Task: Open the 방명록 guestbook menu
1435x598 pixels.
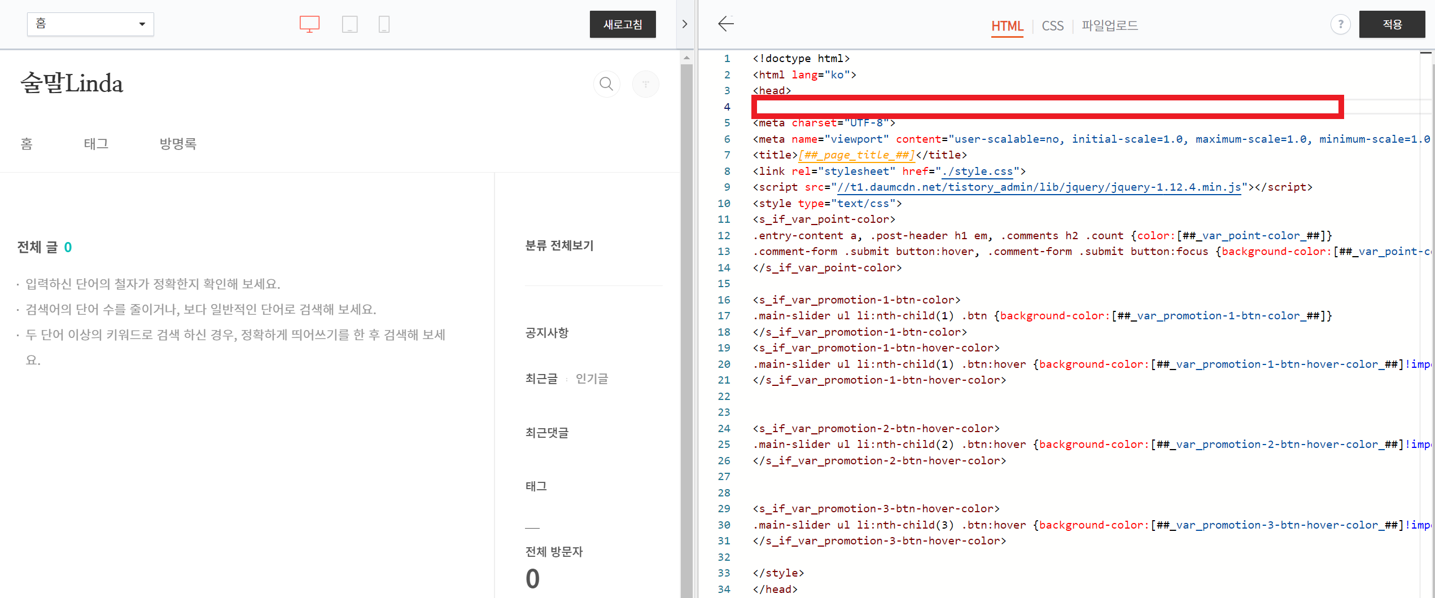Action: point(178,144)
